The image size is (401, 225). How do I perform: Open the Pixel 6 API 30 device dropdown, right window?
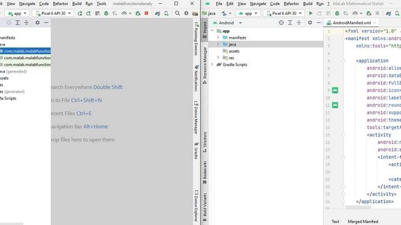click(x=284, y=13)
